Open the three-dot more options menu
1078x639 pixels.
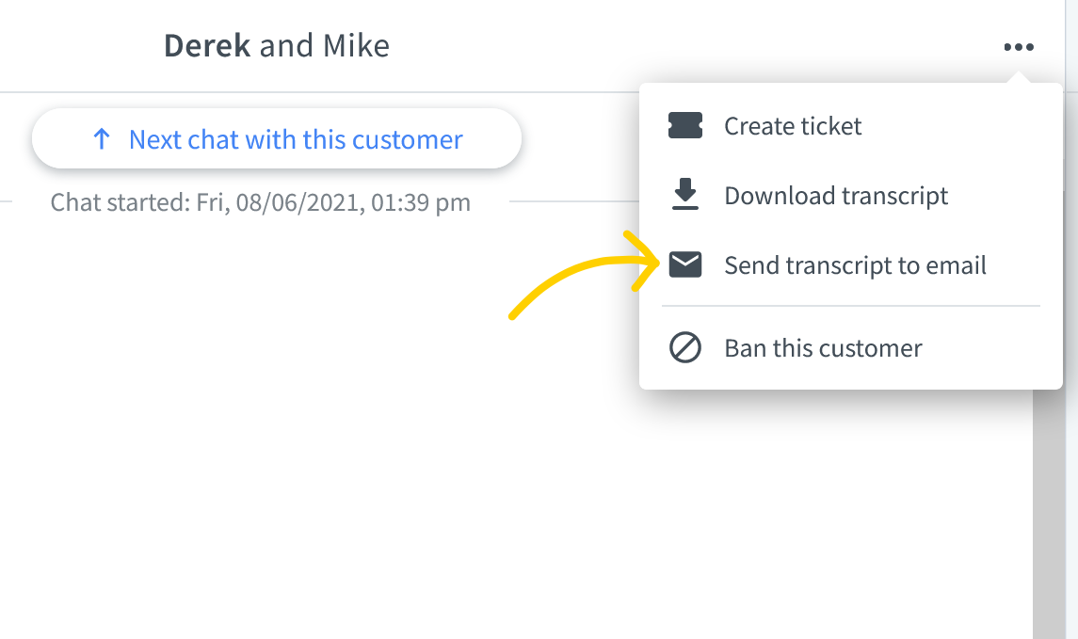(x=1018, y=47)
